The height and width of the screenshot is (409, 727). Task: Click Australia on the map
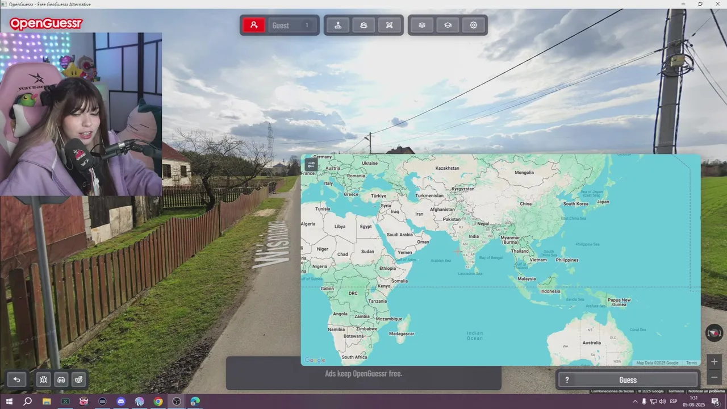click(591, 343)
